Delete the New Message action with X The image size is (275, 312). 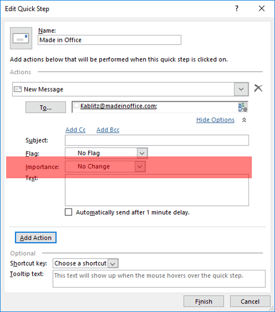click(x=258, y=89)
